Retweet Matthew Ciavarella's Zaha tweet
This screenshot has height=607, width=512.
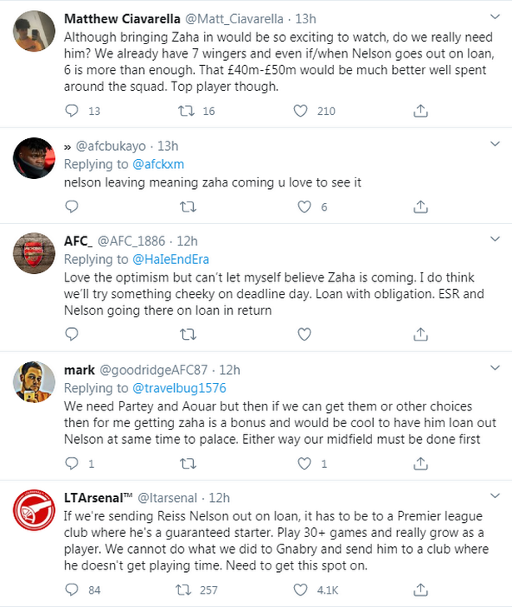coord(188,111)
